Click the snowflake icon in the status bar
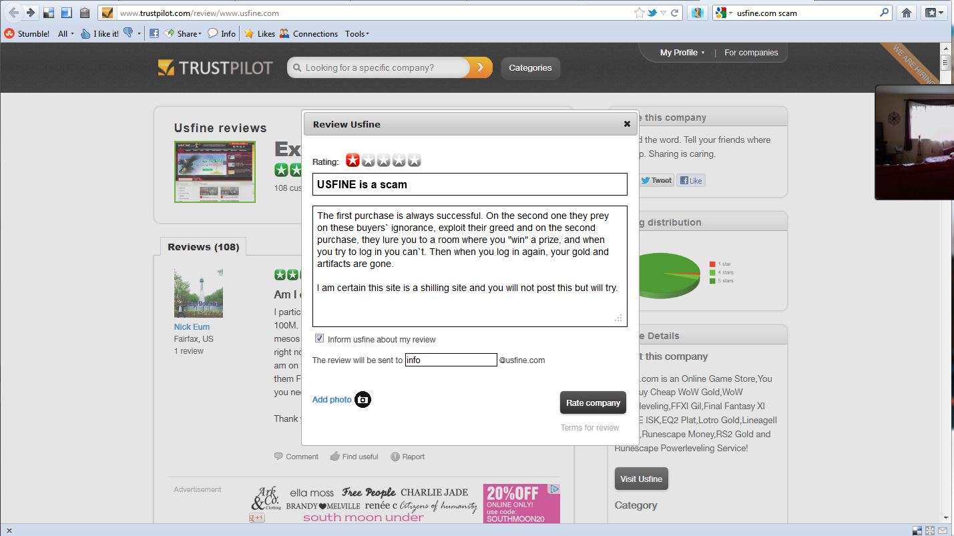This screenshot has height=536, width=954. (930, 531)
